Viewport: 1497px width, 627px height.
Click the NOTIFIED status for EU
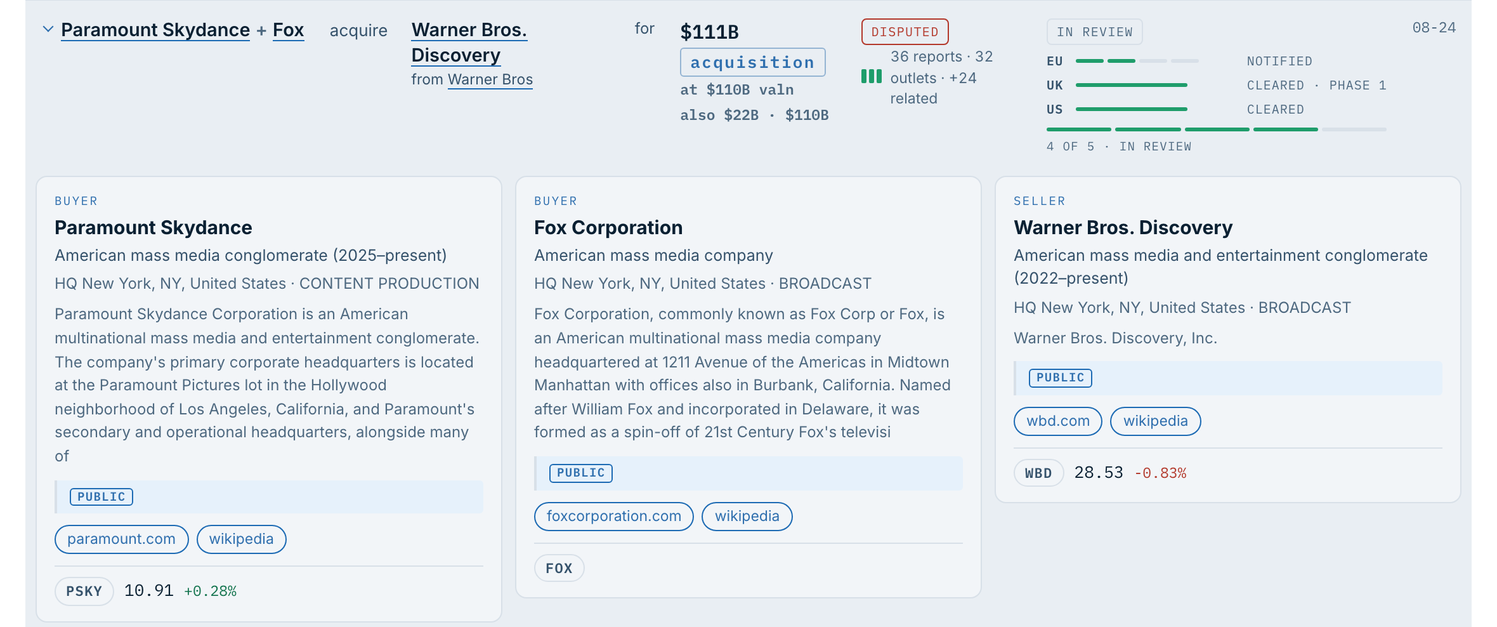[1279, 62]
